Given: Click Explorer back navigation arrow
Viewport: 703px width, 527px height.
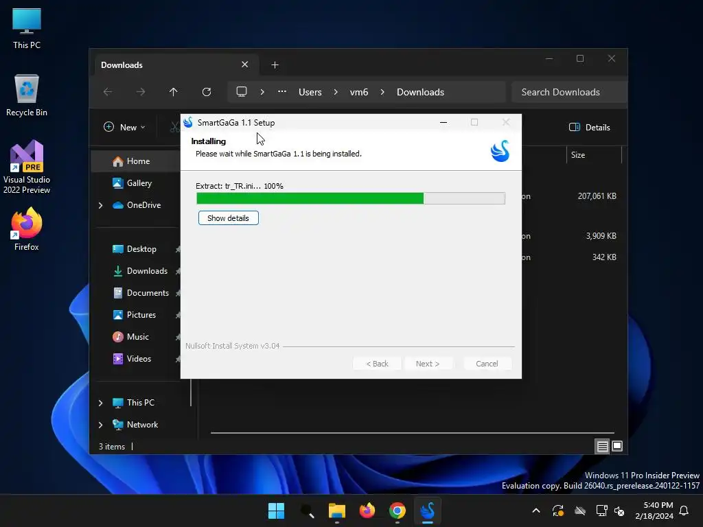Looking at the screenshot, I should click(108, 92).
